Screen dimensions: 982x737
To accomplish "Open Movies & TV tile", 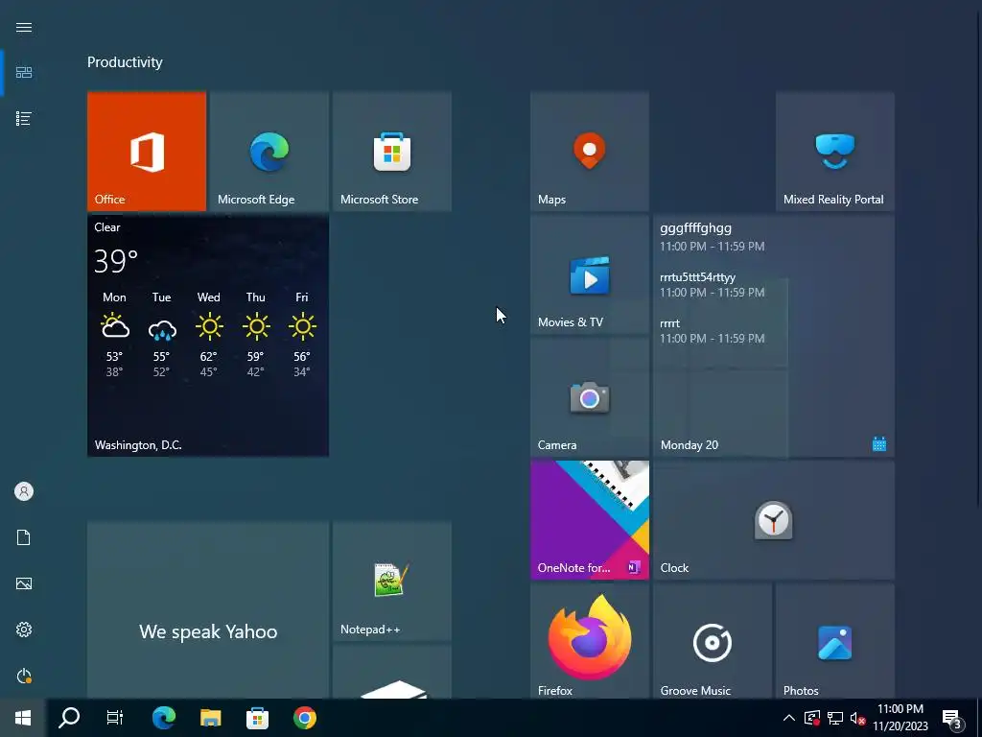I will (x=590, y=273).
